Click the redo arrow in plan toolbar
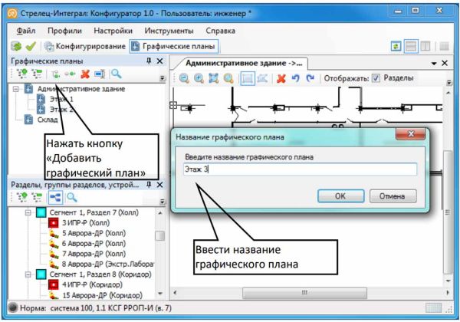Screen dimensions: 460x322 click(x=310, y=78)
